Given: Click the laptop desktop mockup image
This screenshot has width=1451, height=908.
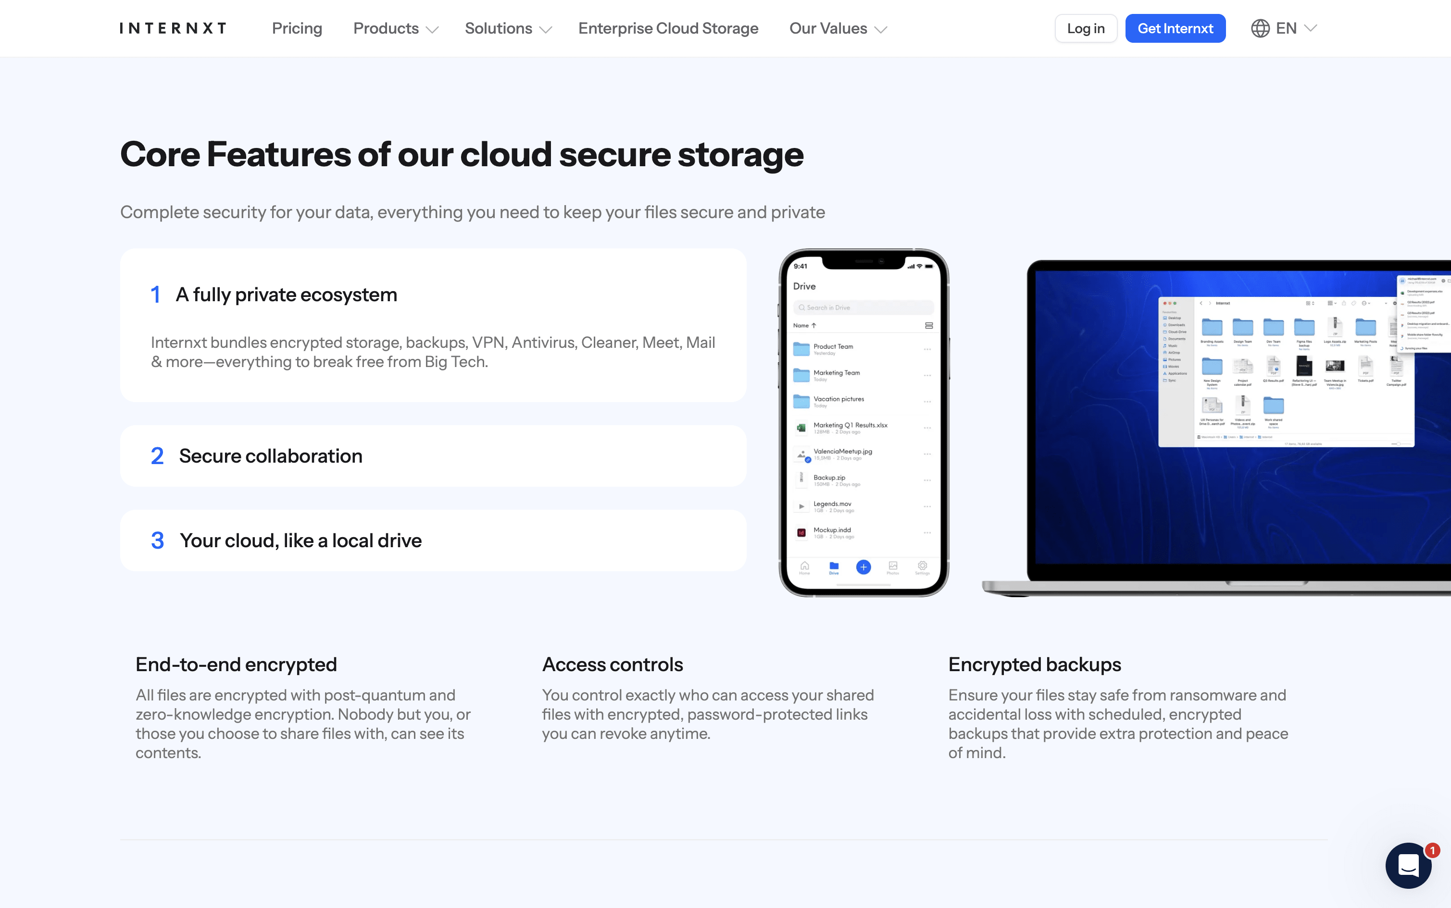Looking at the screenshot, I should [1217, 428].
